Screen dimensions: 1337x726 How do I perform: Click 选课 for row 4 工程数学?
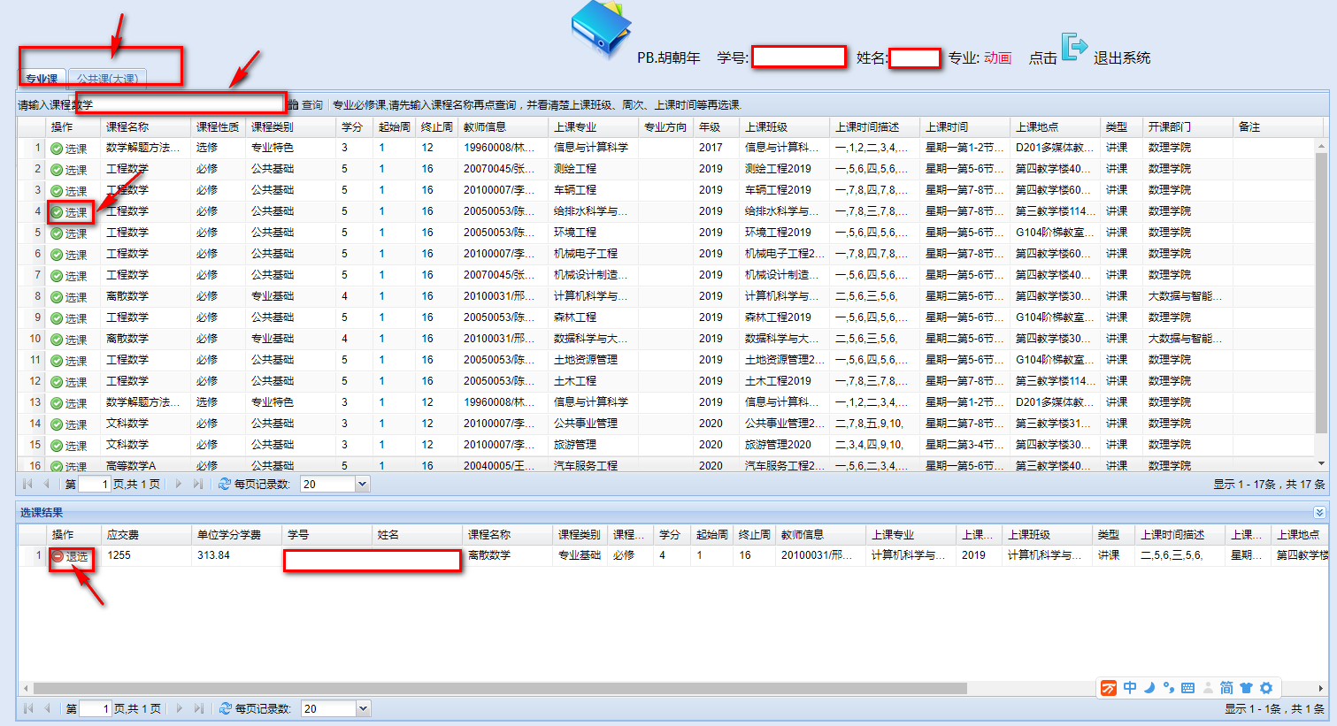point(70,212)
